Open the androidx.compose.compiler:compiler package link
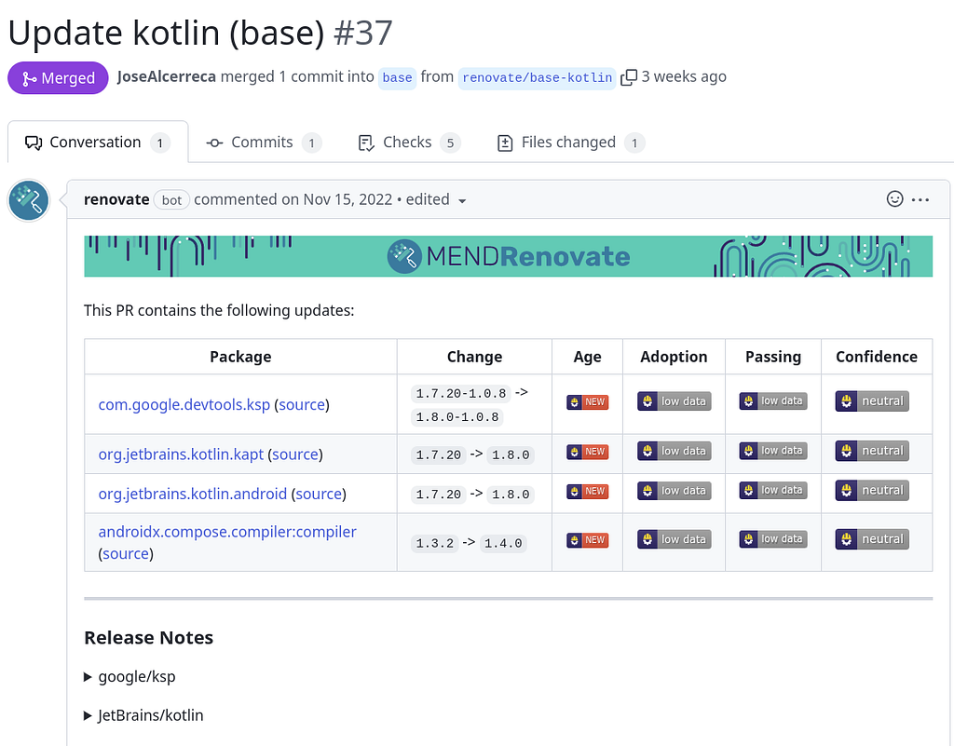 pos(227,532)
